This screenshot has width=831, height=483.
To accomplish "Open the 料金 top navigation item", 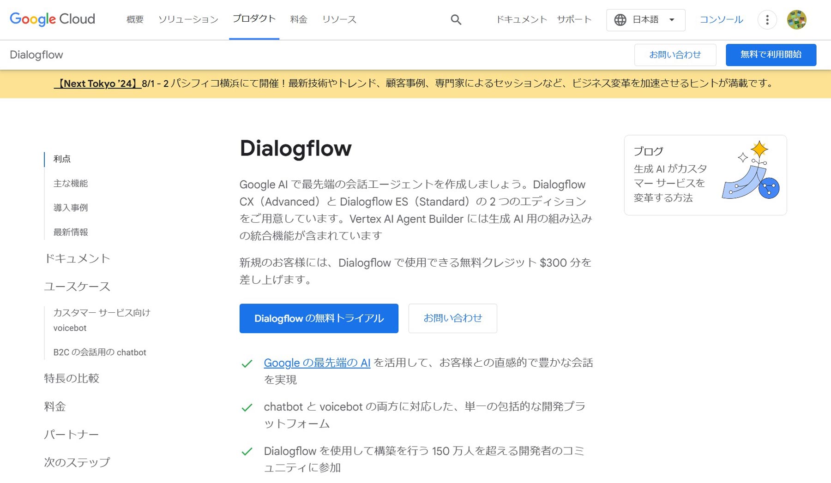I will [299, 19].
